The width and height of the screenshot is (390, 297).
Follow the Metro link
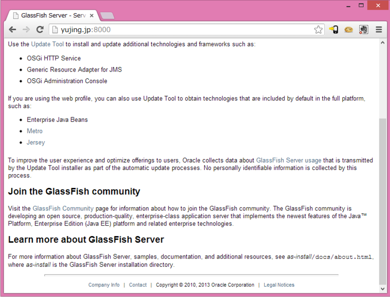(35, 131)
